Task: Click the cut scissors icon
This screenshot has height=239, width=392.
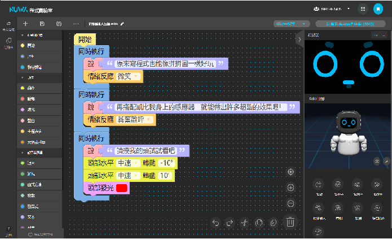Action: click(245, 223)
